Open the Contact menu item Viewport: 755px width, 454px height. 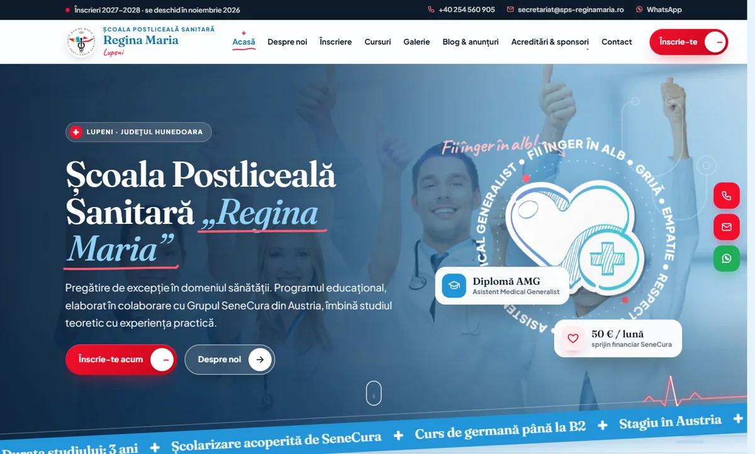(x=617, y=42)
